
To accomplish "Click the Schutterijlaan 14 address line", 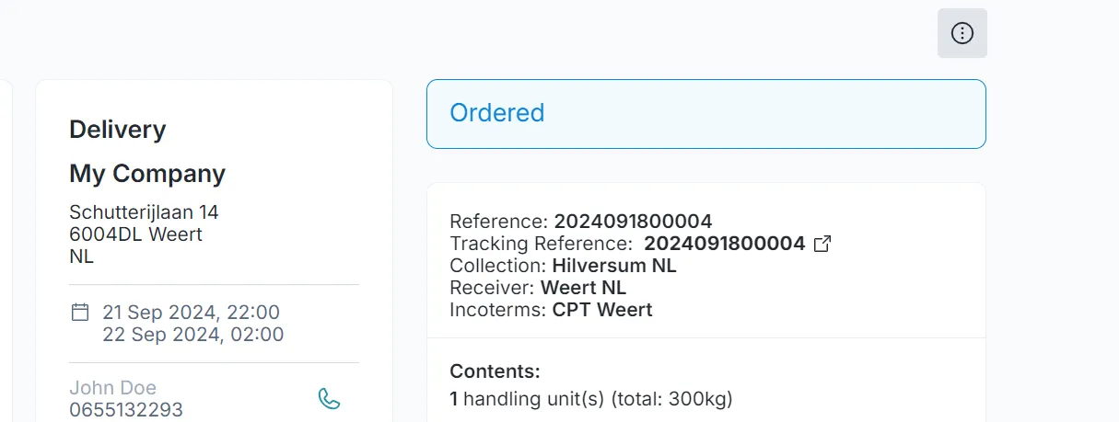I will click(144, 212).
